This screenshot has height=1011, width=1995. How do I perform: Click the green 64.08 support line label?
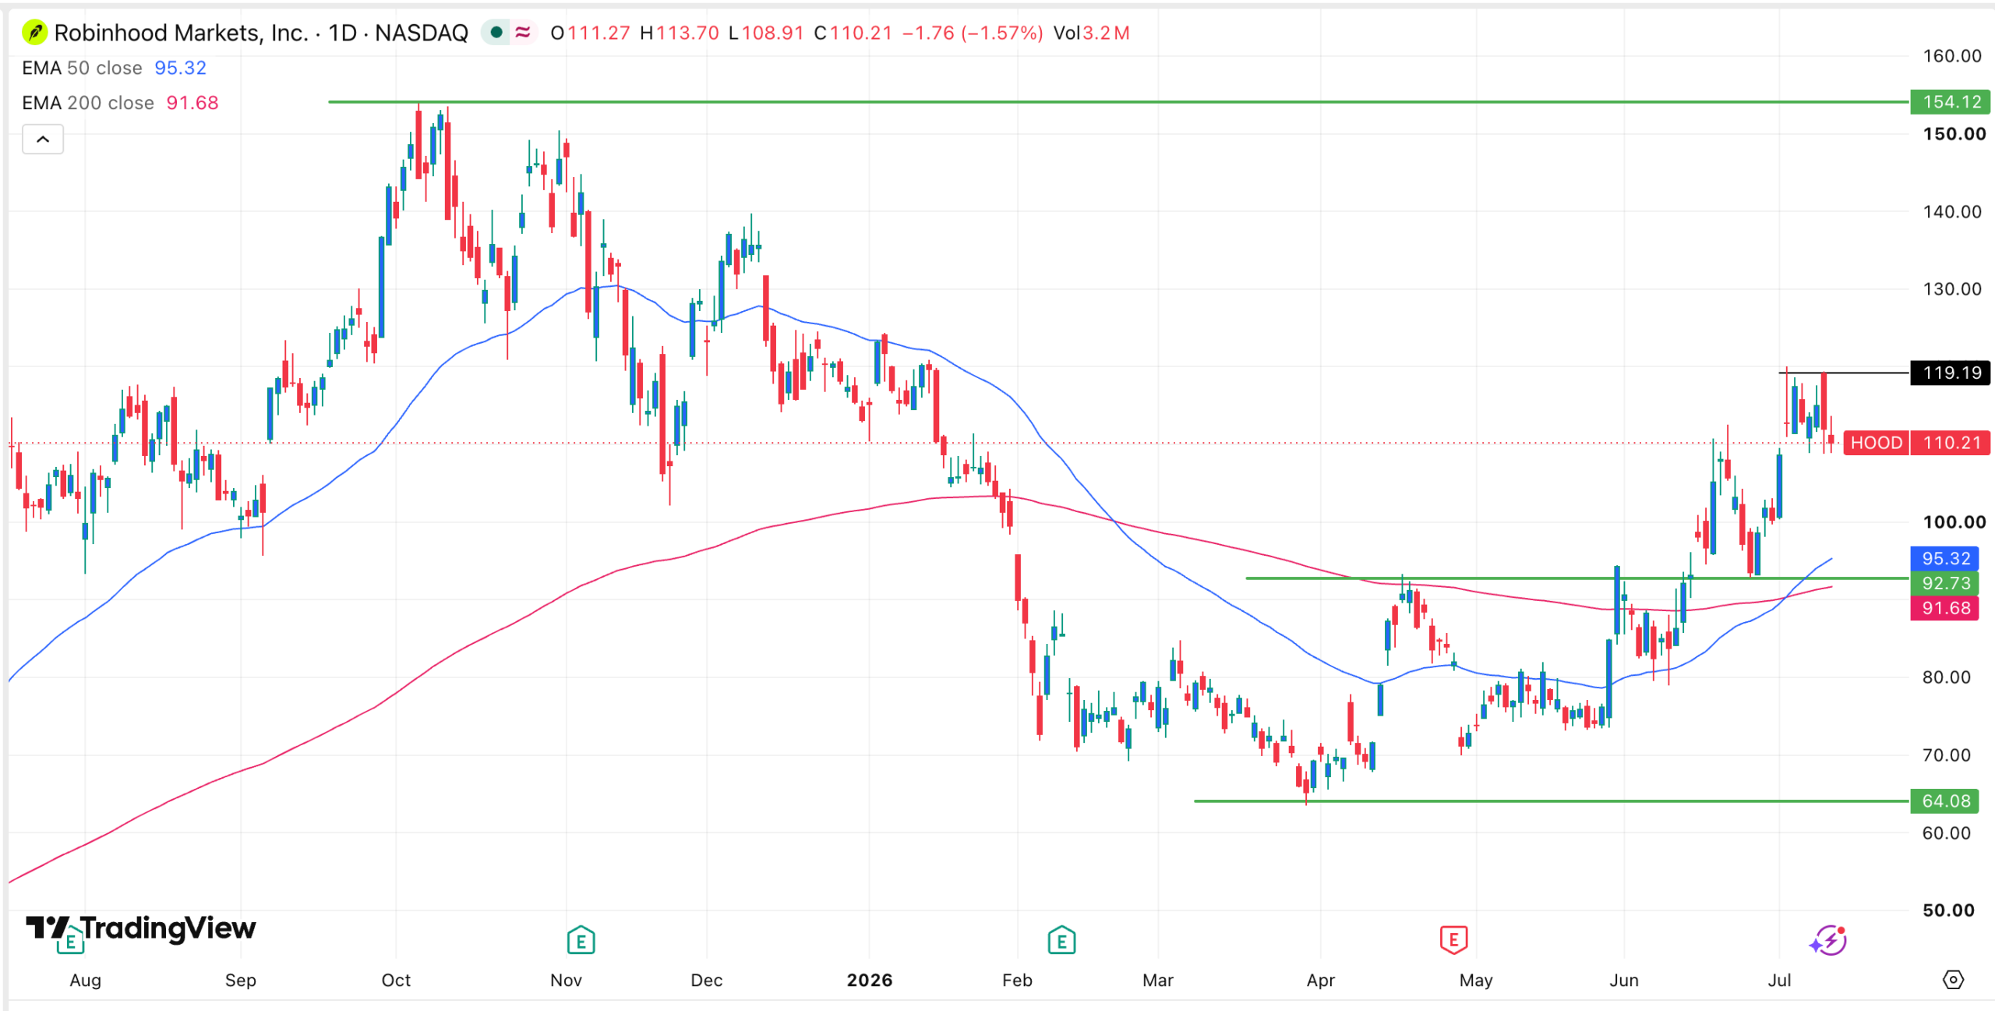[x=1945, y=801]
